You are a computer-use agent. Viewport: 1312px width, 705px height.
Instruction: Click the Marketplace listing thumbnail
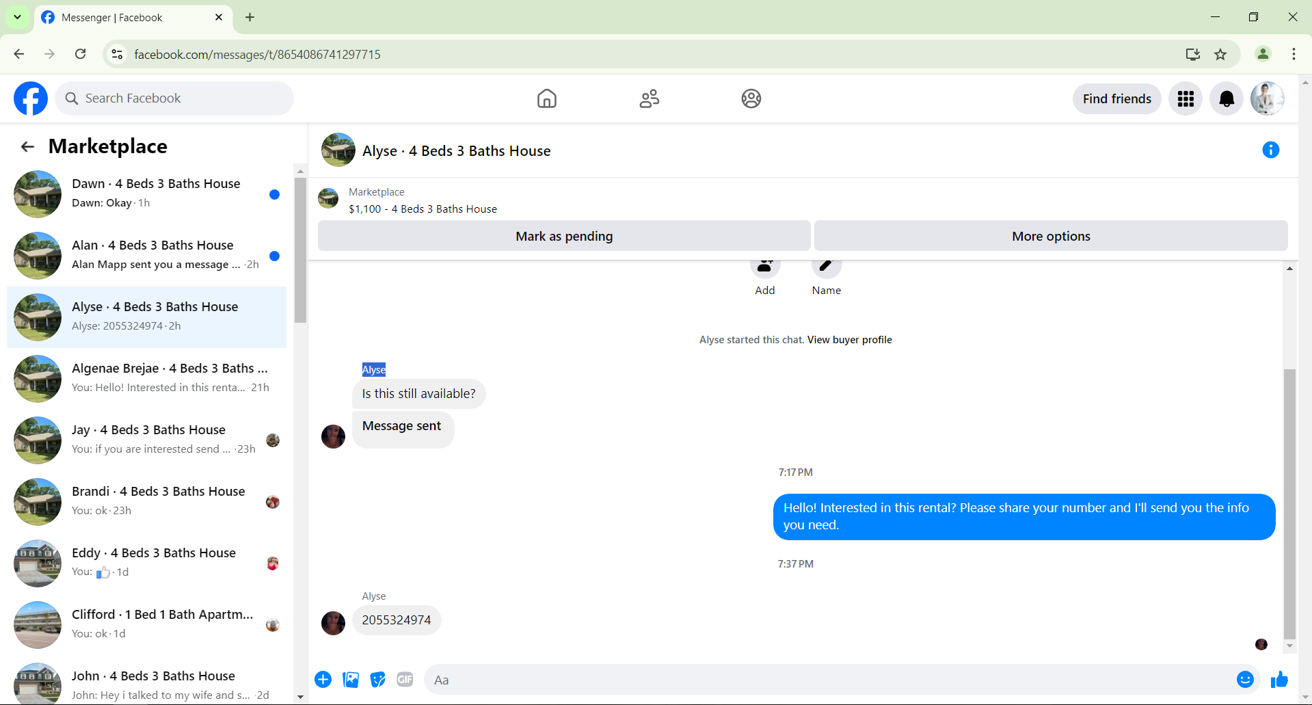328,198
